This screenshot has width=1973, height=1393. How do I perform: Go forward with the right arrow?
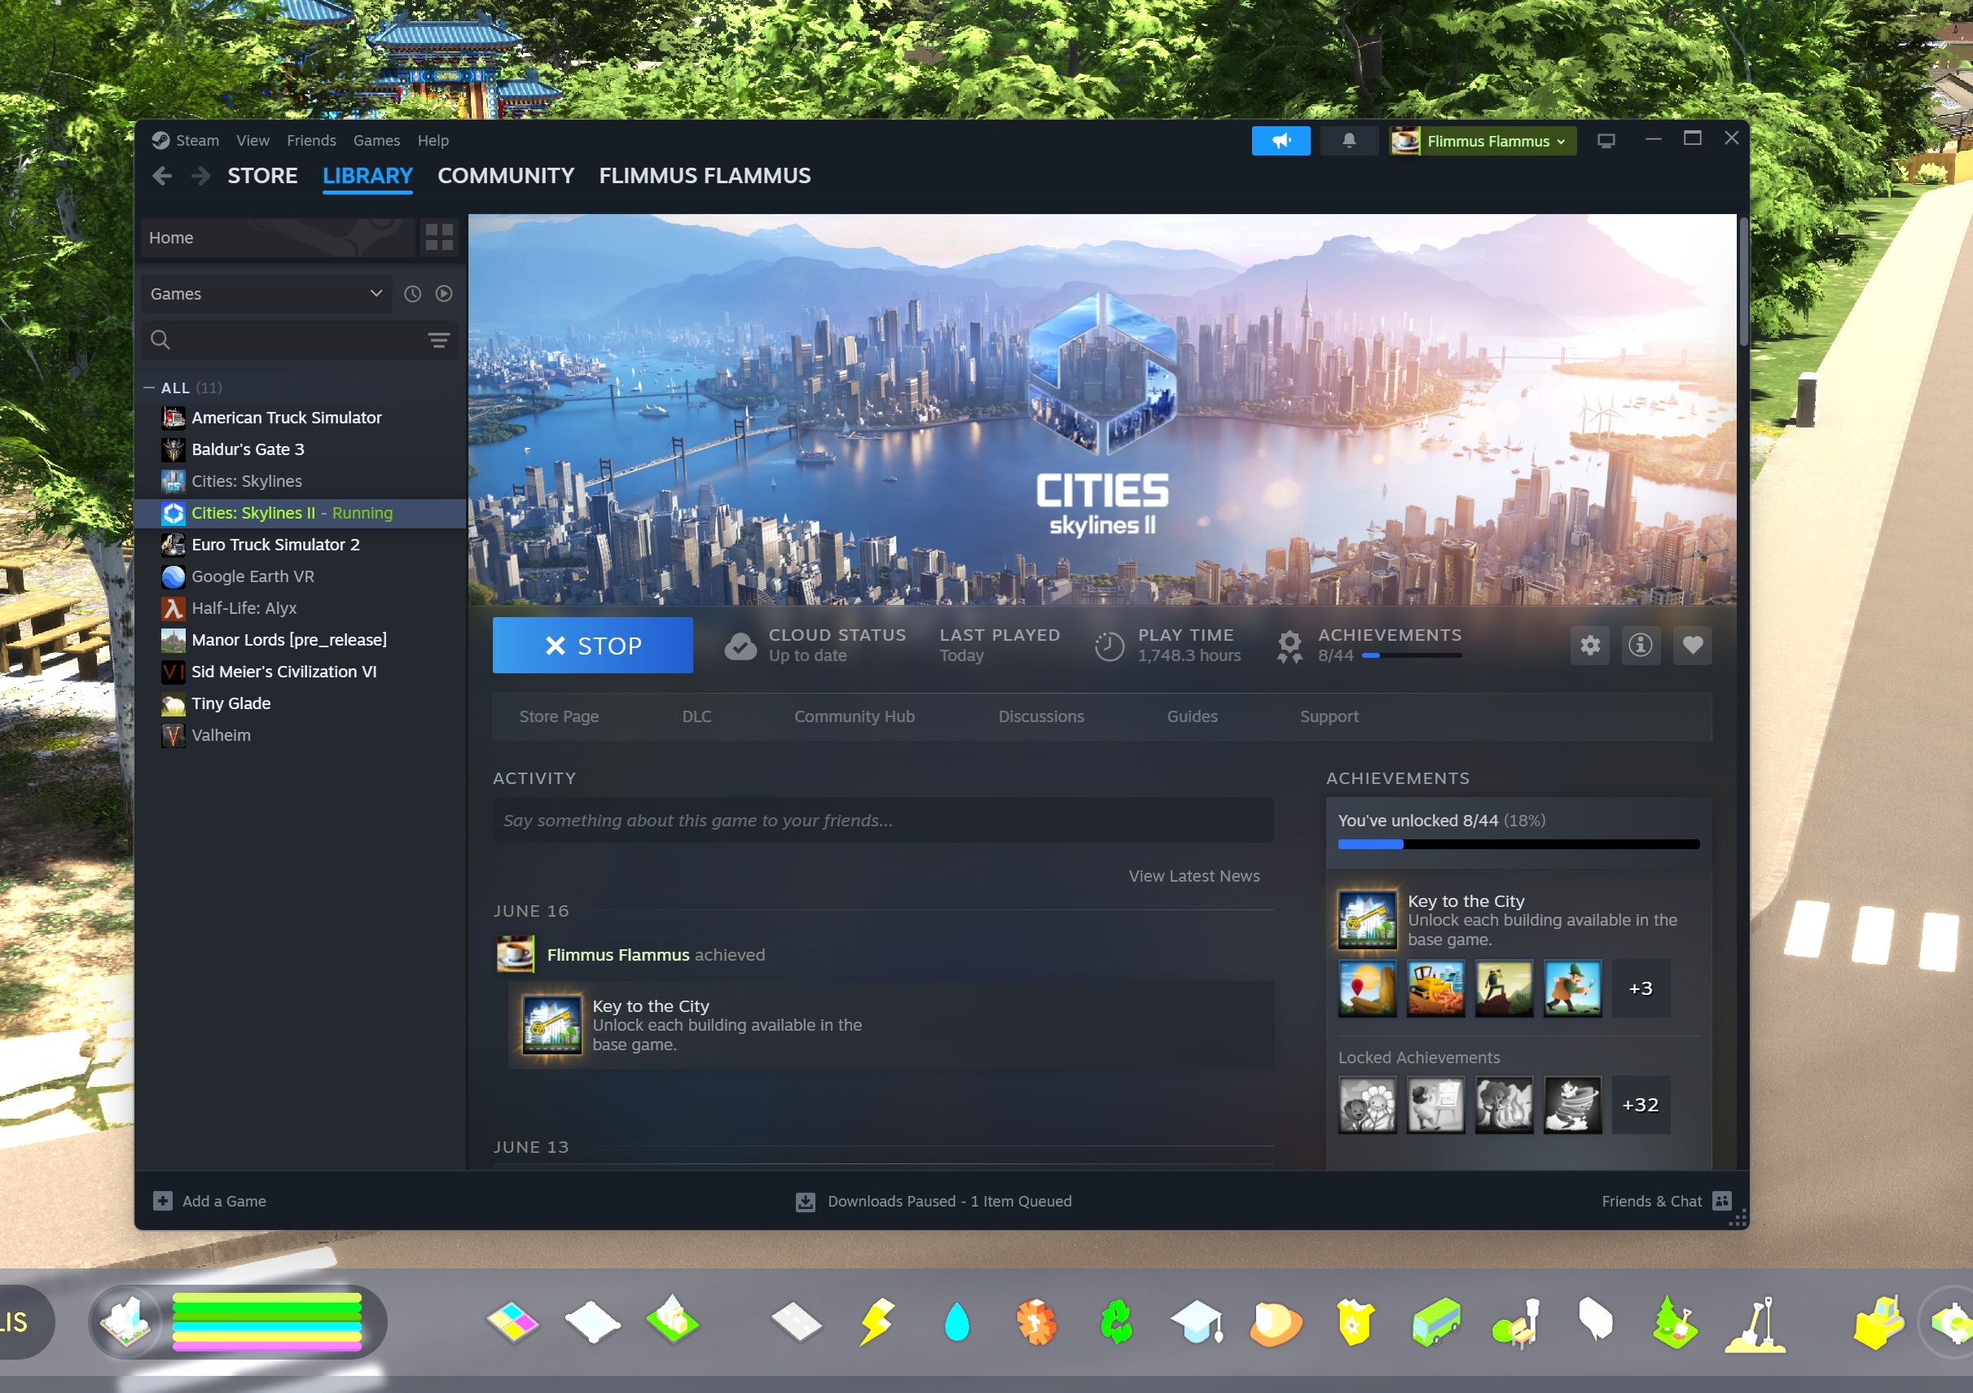point(201,176)
